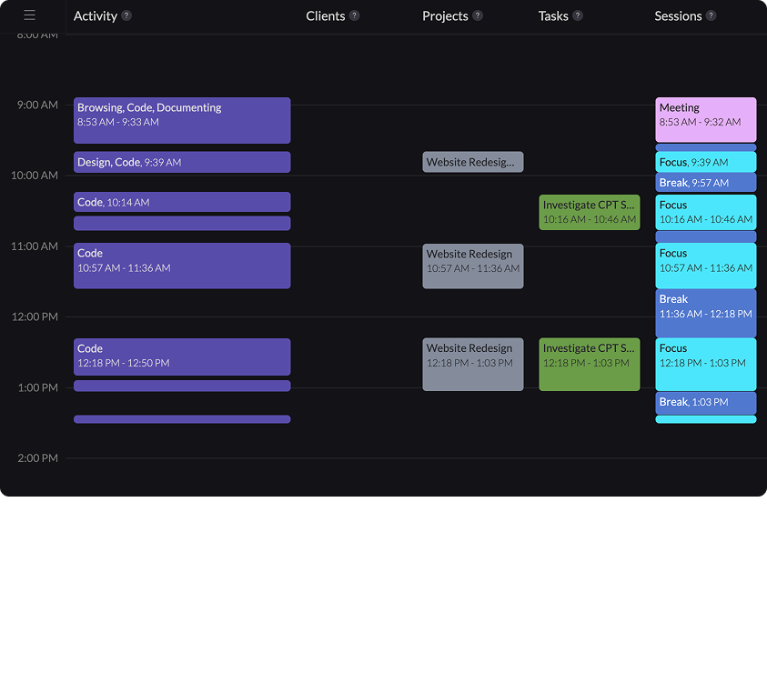Open Code 10:57 AM - 11:36 AM block

182,266
